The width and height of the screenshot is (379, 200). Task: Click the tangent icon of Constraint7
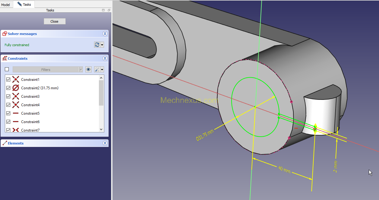[16, 130]
